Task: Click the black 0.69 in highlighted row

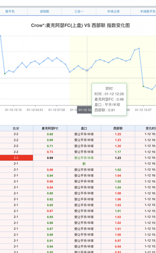Action: pos(50,158)
